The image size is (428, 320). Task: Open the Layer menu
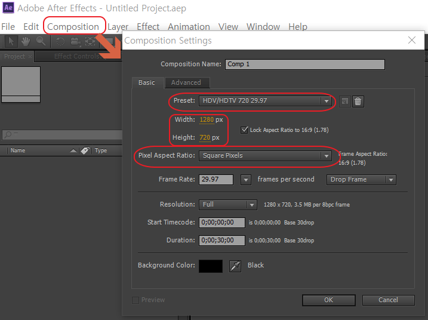(118, 27)
